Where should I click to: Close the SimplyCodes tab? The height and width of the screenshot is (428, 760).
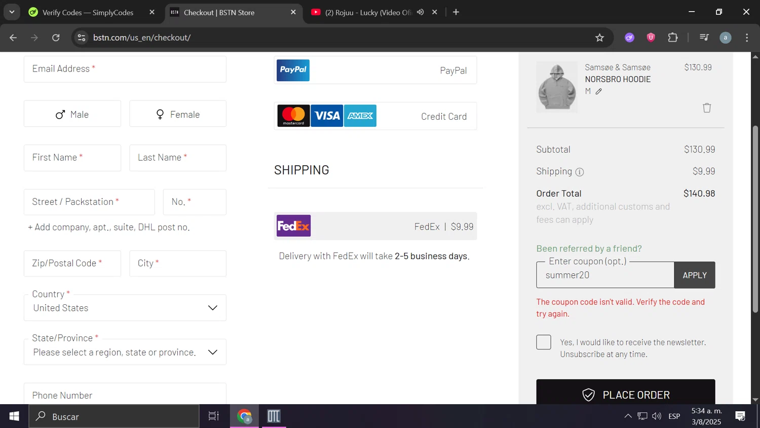[152, 12]
